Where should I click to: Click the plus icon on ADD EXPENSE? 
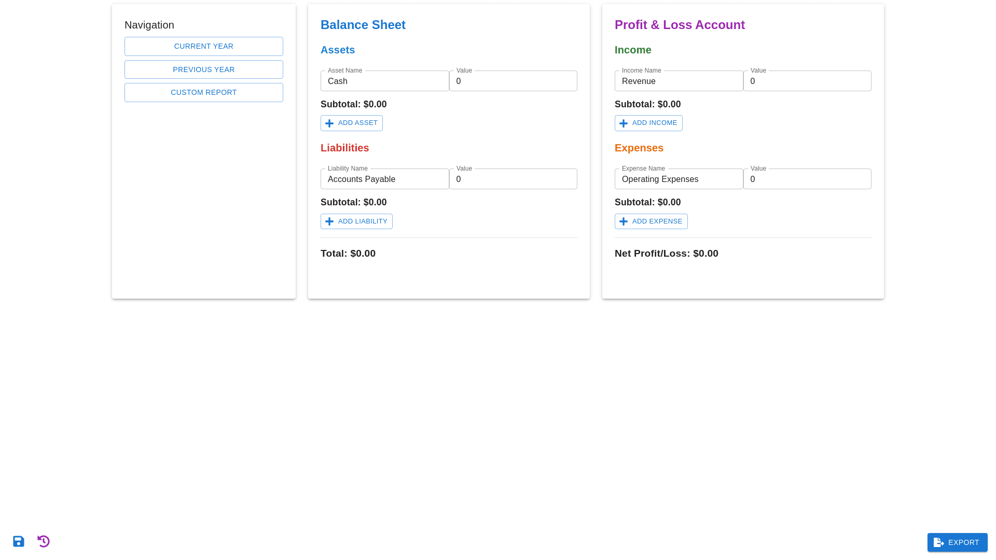(x=624, y=221)
